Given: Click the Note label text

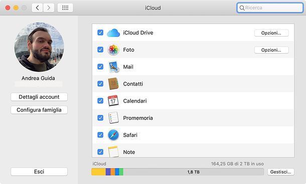Looking at the screenshot, I should 129,152.
